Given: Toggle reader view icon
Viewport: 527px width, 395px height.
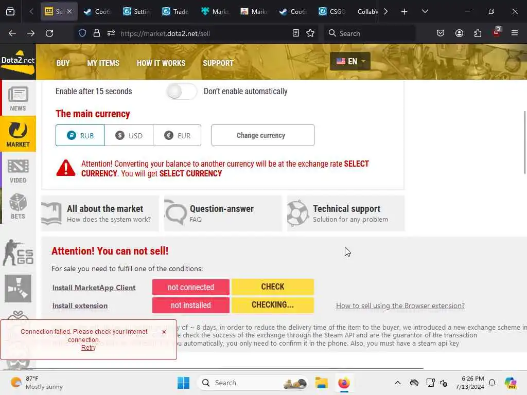Looking at the screenshot, I should click(296, 33).
